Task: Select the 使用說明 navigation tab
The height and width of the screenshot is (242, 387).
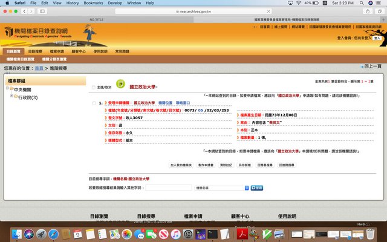Action: (x=100, y=51)
